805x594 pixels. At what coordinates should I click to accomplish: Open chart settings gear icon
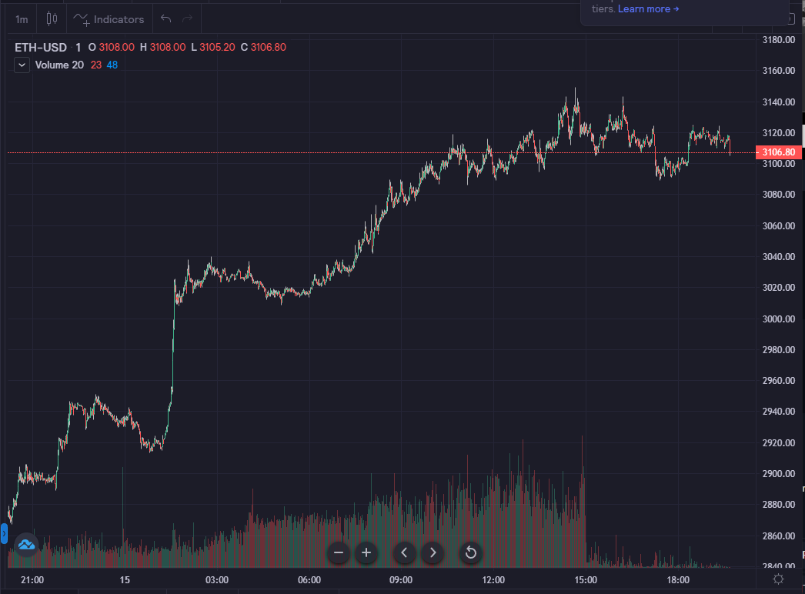pos(778,579)
